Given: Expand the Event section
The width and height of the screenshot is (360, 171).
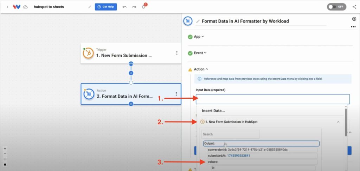Looking at the screenshot, I should (x=200, y=53).
